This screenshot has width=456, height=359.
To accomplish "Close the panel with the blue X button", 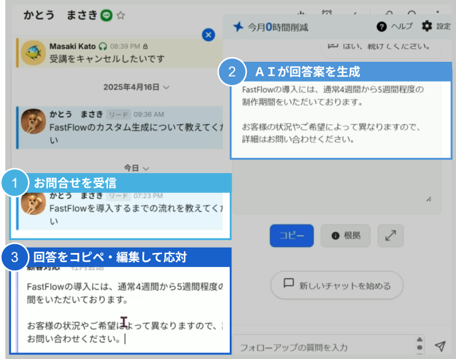I will tap(208, 36).
